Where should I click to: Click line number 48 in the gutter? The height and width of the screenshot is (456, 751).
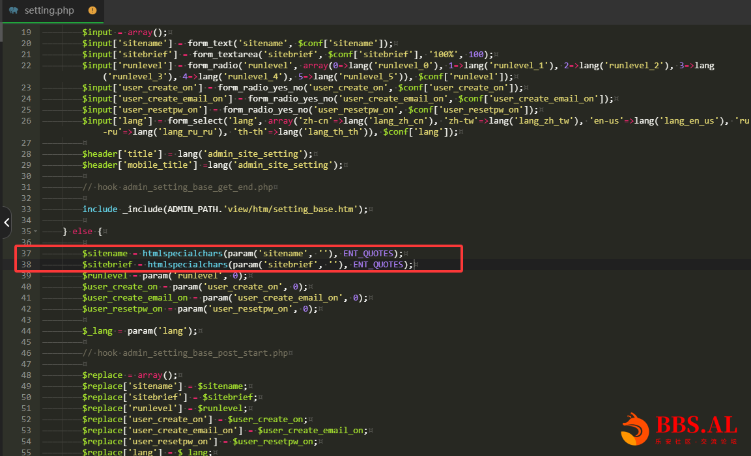point(26,375)
